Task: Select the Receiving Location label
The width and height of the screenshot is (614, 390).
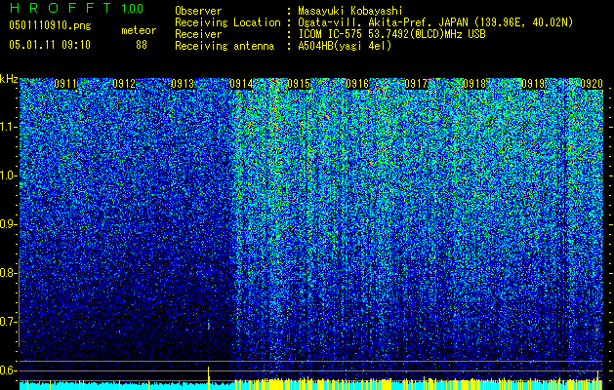Action: (x=227, y=22)
